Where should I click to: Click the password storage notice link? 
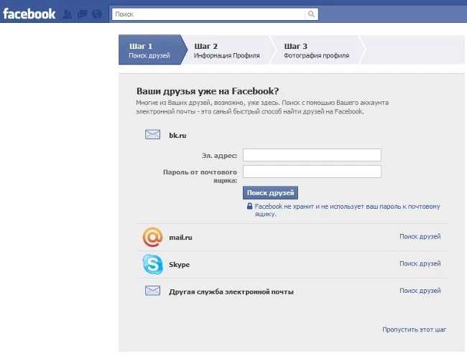(347, 210)
